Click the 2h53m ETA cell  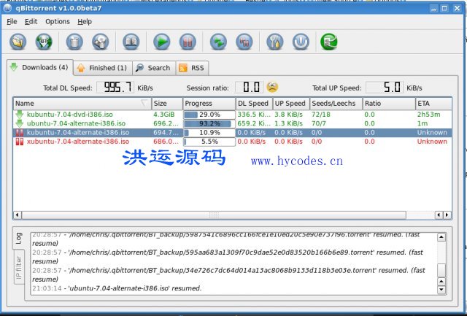428,115
